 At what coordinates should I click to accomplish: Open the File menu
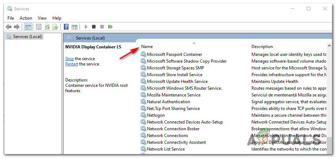(x=11, y=18)
